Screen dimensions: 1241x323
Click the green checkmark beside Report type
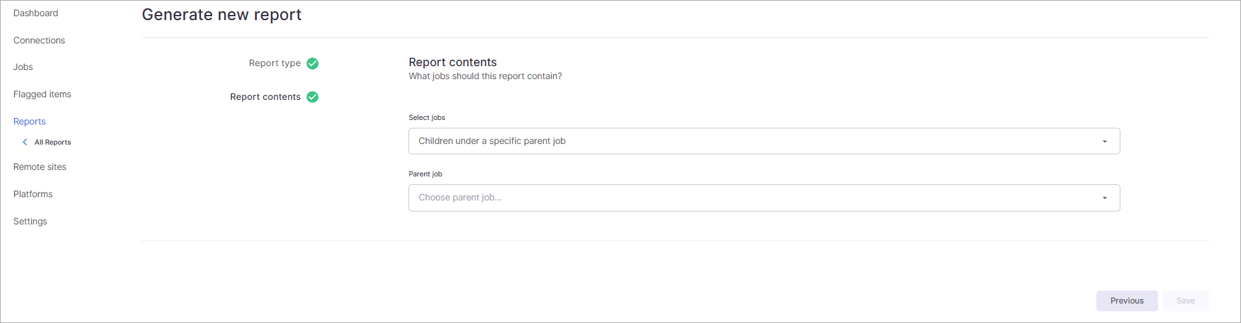click(x=313, y=64)
